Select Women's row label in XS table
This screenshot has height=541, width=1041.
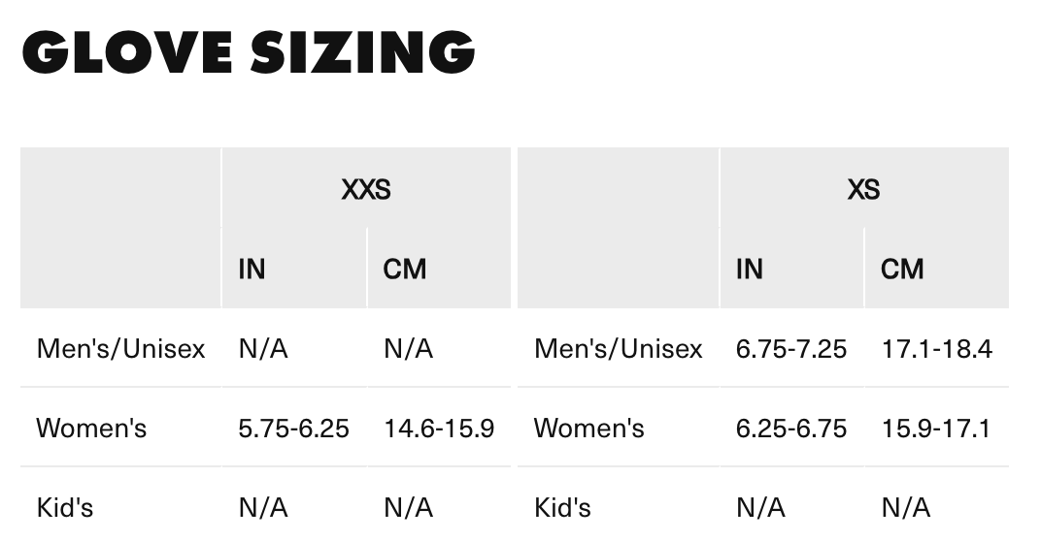(588, 429)
